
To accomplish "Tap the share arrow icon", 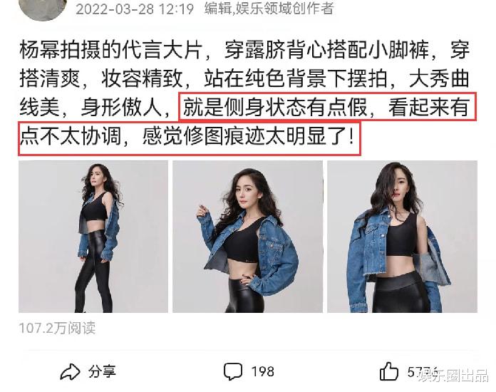I will (x=70, y=372).
